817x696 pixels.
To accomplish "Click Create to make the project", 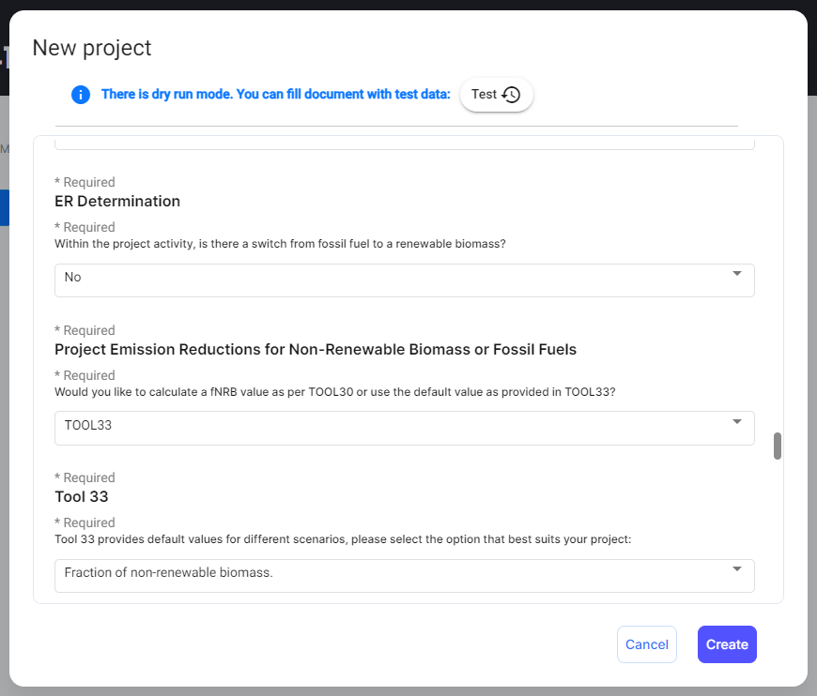I will click(727, 644).
